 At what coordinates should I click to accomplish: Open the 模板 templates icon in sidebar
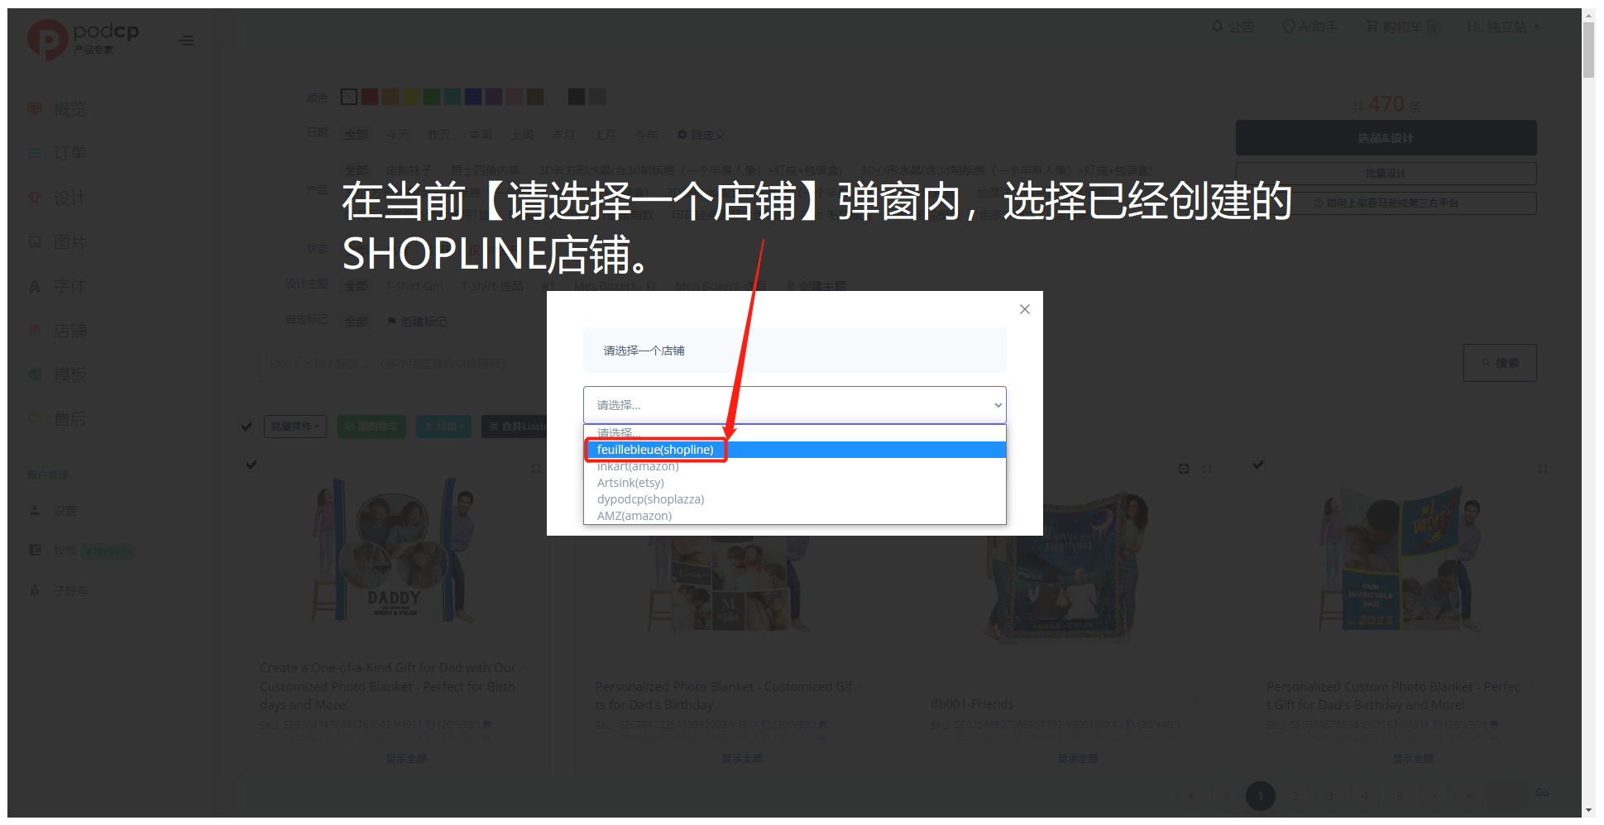pos(35,374)
